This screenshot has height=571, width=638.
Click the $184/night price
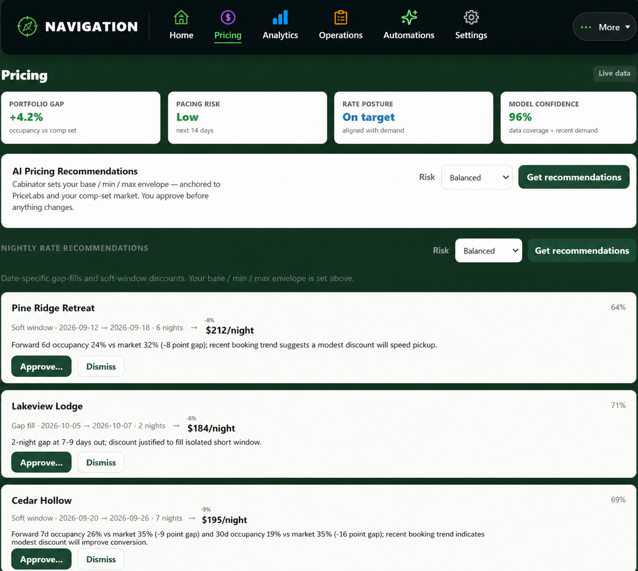tap(211, 428)
